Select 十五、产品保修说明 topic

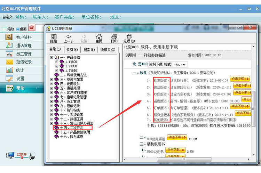coord(75,132)
